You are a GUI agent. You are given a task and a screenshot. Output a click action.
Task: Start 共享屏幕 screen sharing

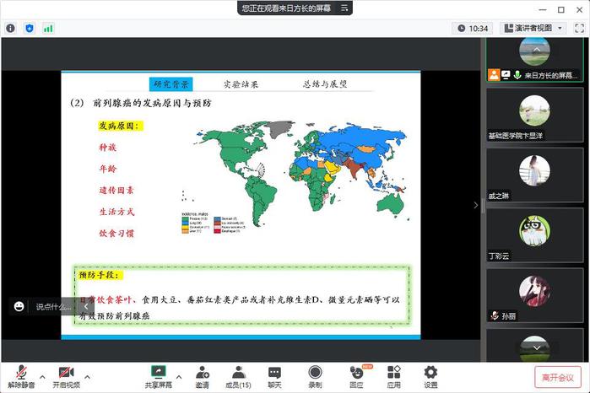[x=158, y=376]
